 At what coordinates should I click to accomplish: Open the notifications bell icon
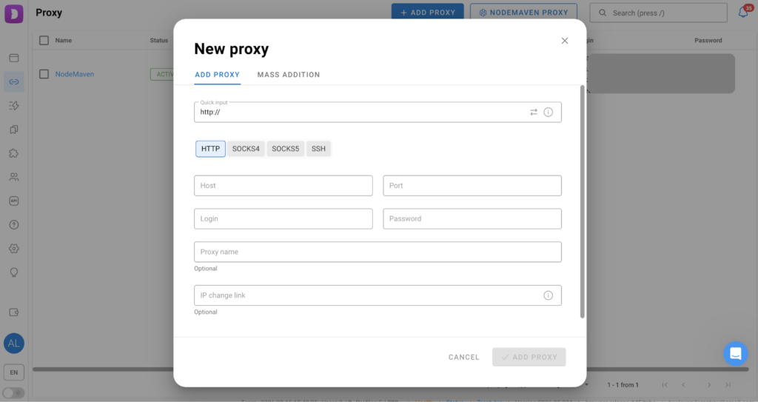[742, 13]
